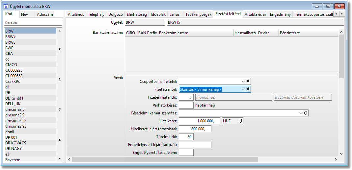The height and width of the screenshot is (170, 352).
Task: Open the Leírás tab
Action: point(175,14)
